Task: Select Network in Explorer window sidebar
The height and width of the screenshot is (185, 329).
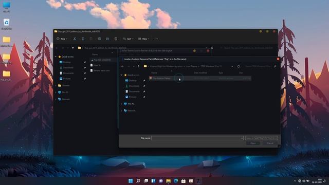Action: [64, 99]
